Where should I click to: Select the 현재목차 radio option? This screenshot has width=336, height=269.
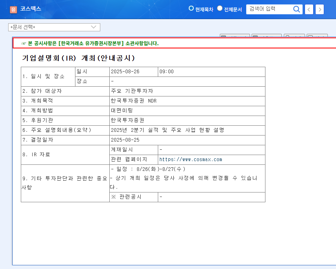click(x=191, y=8)
